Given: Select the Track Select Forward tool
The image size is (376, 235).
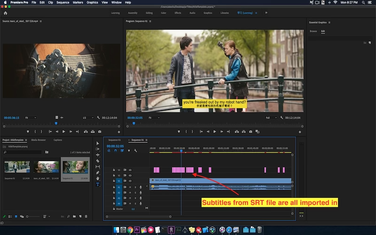Looking at the screenshot, I should (98, 149).
